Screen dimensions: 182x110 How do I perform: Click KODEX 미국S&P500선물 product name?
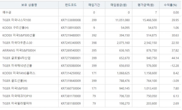pyautogui.click(x=19, y=35)
